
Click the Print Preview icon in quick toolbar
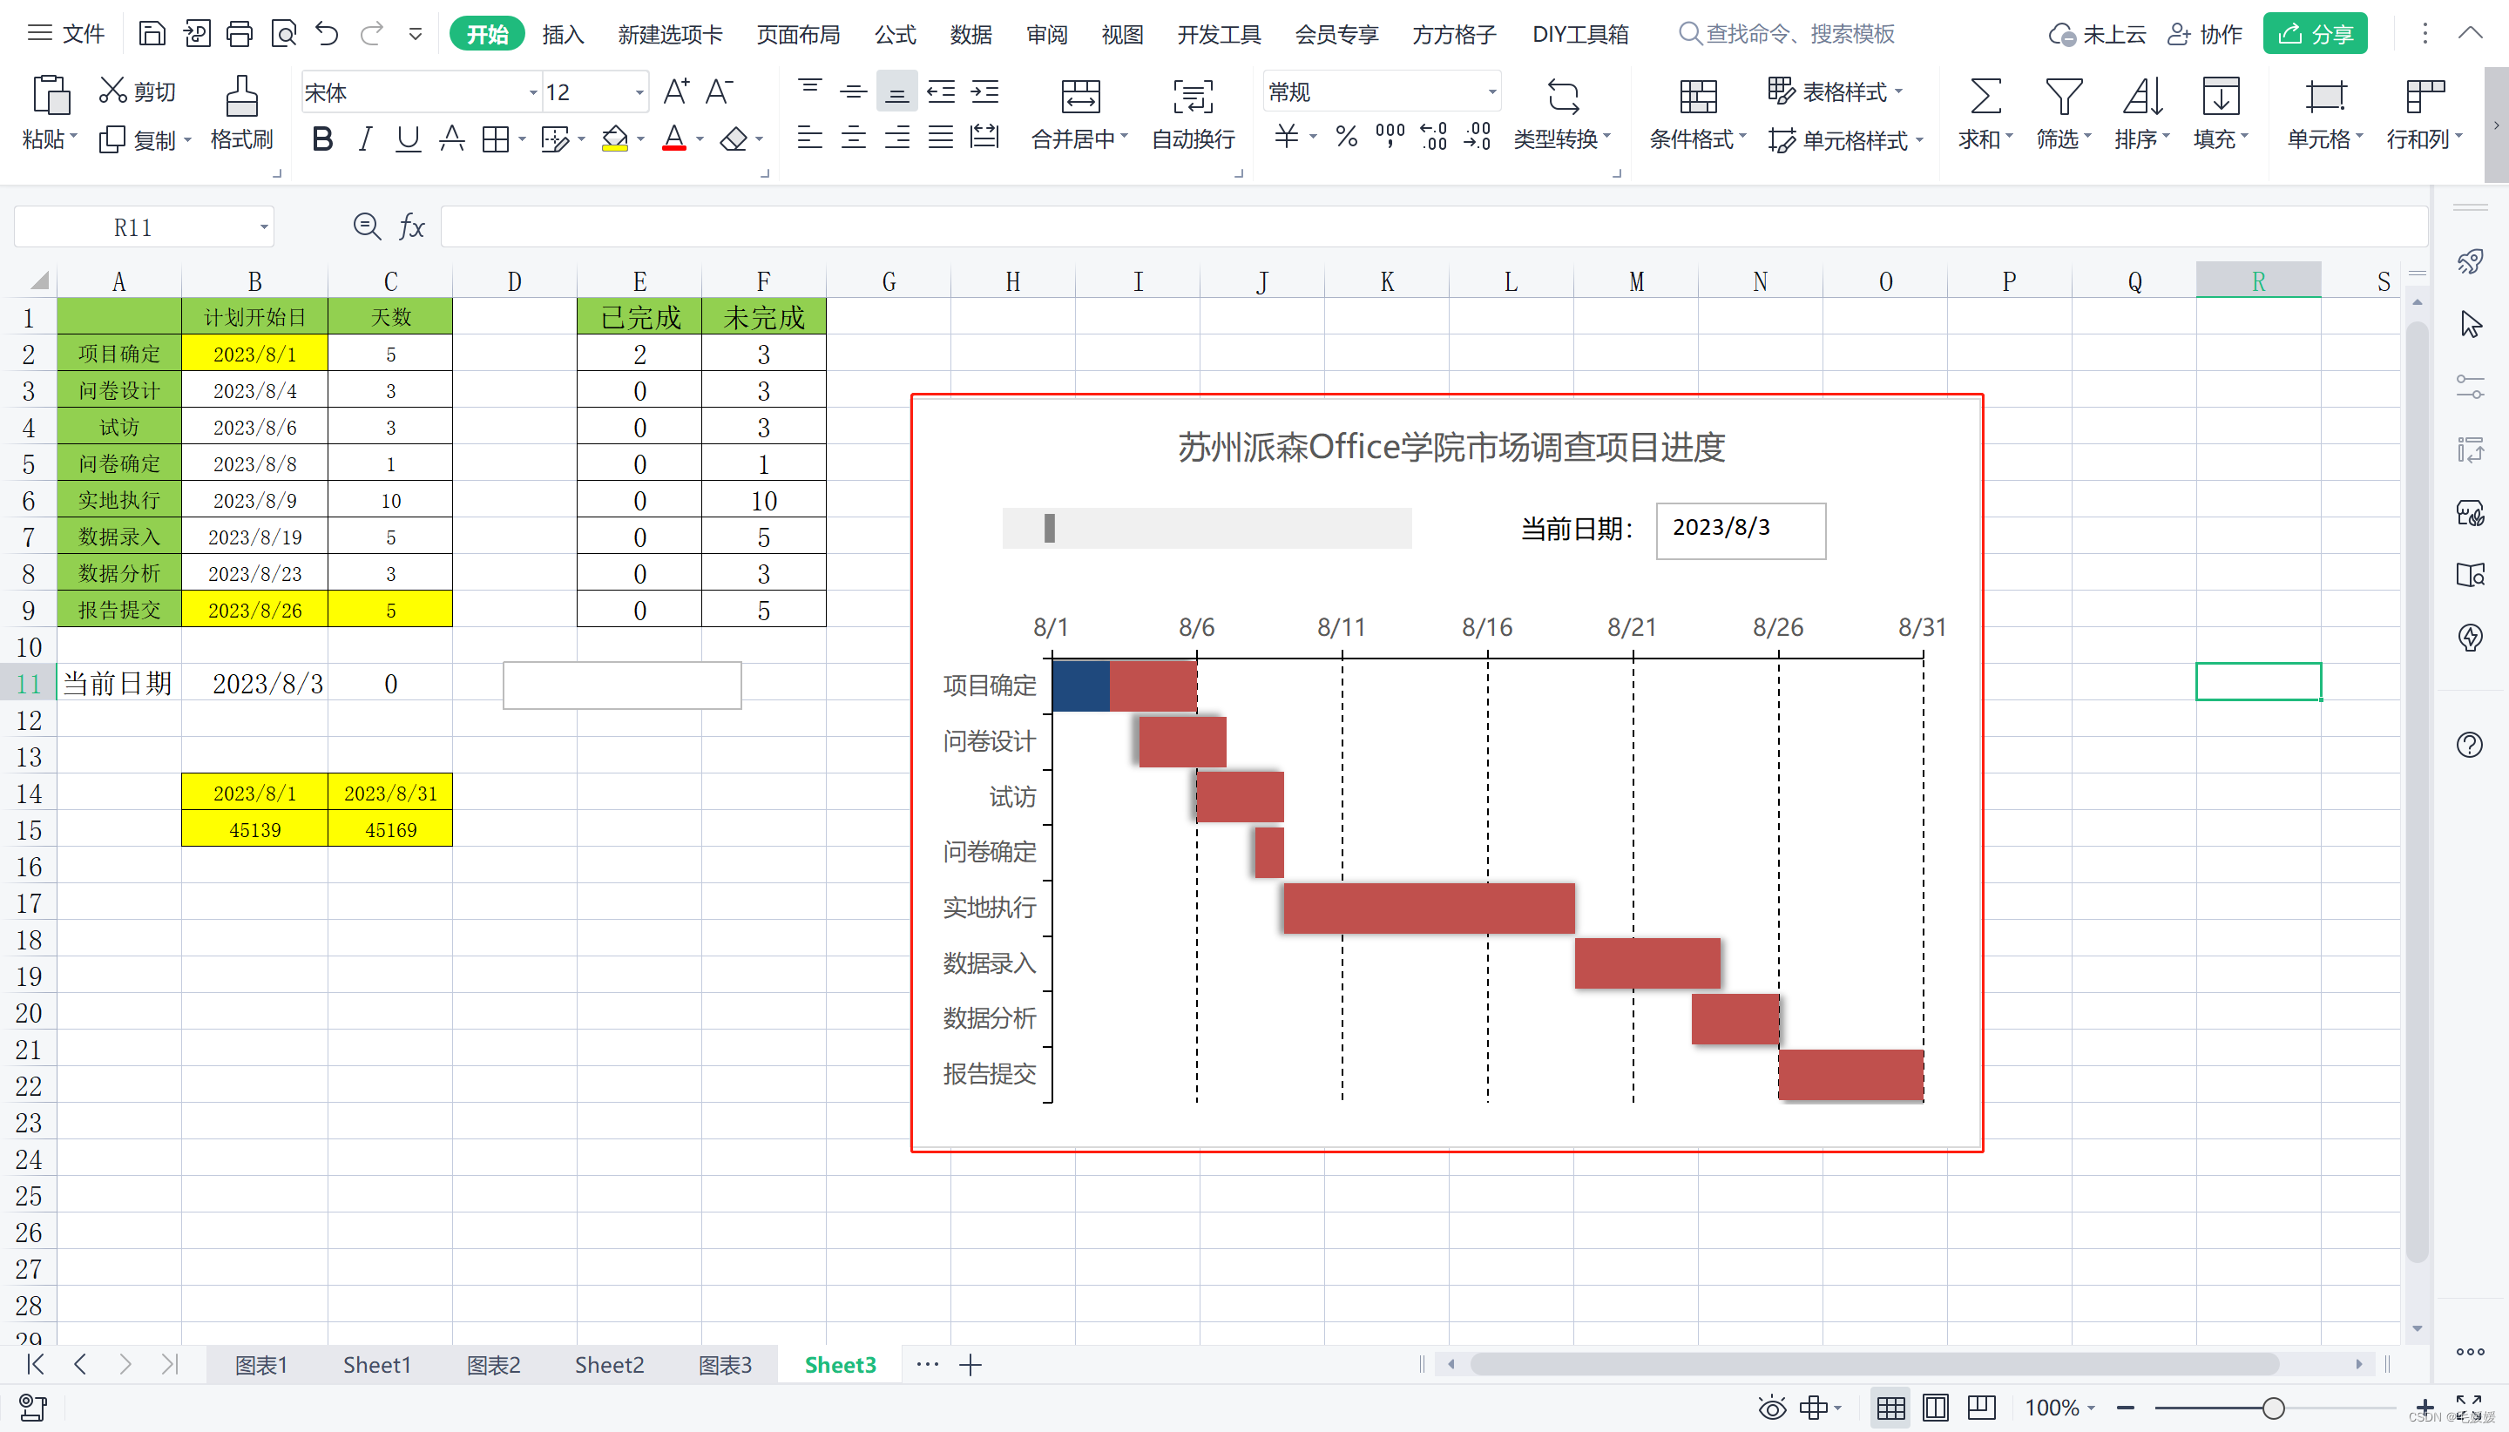283,35
